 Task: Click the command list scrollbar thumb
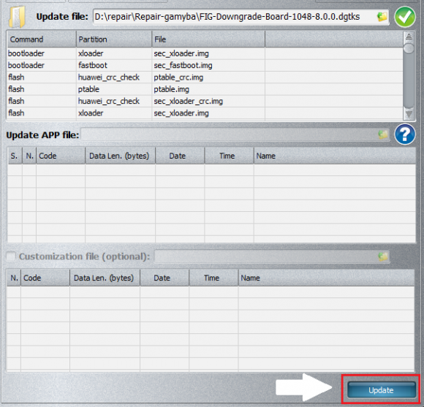coord(409,49)
